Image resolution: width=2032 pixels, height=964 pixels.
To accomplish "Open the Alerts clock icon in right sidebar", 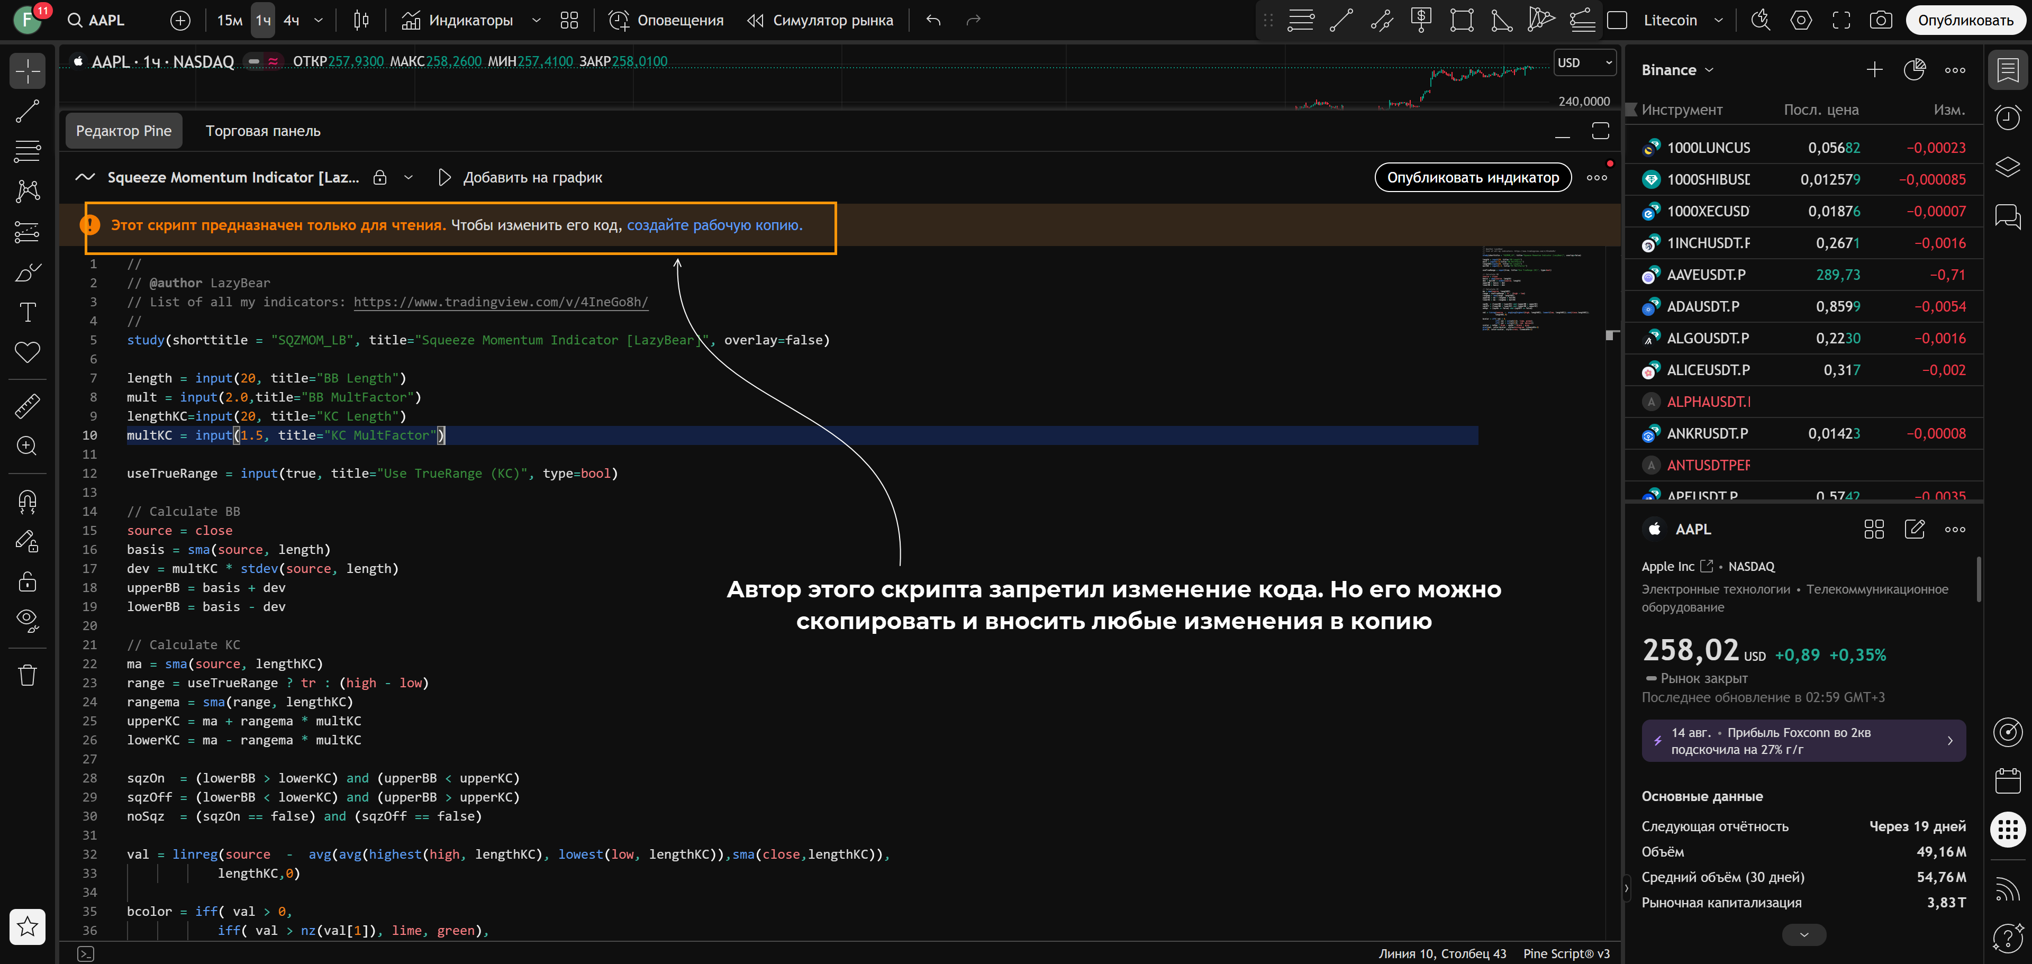I will [x=2008, y=119].
